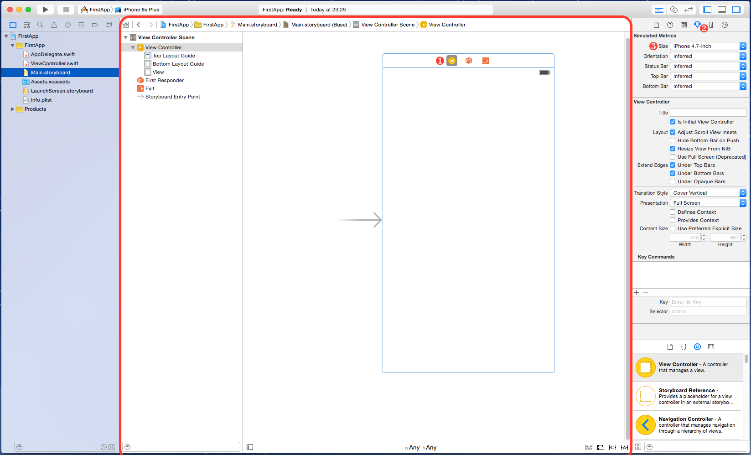
Task: Collapse the FirstApp project root disclosure triangle
Action: (x=6, y=36)
